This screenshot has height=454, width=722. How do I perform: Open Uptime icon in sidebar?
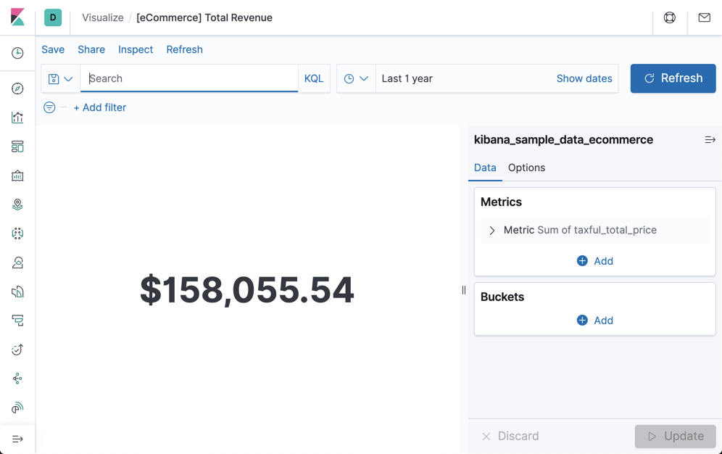(17, 350)
